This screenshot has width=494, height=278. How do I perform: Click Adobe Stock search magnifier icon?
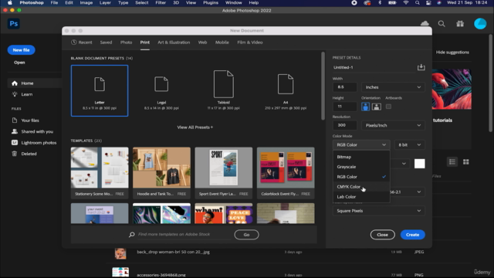click(132, 235)
